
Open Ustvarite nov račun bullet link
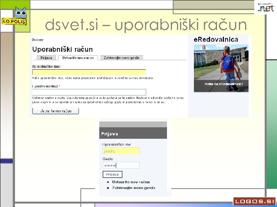pos(131,182)
